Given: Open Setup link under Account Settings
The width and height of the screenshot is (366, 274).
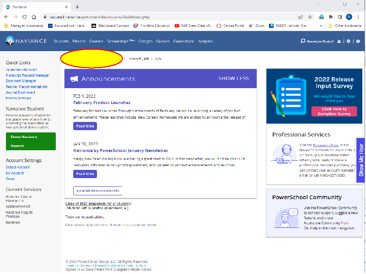Looking at the screenshot, I should (10, 179).
